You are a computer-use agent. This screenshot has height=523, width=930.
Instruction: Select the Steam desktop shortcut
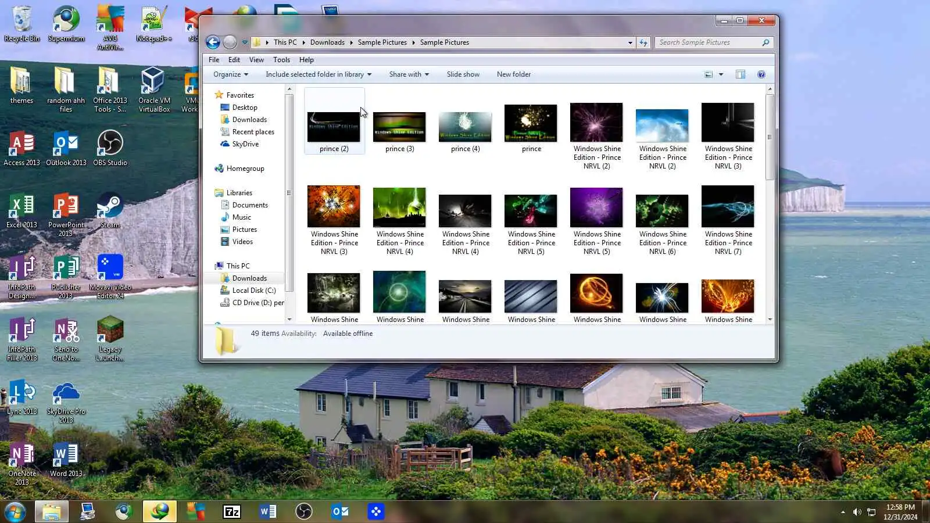click(x=110, y=210)
